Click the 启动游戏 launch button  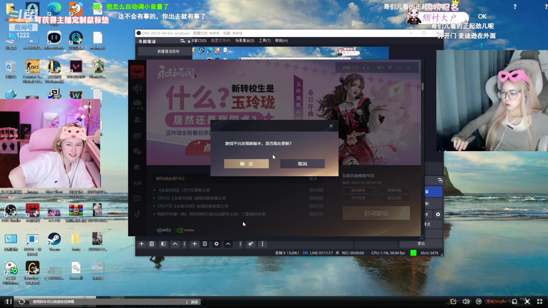[x=376, y=213]
